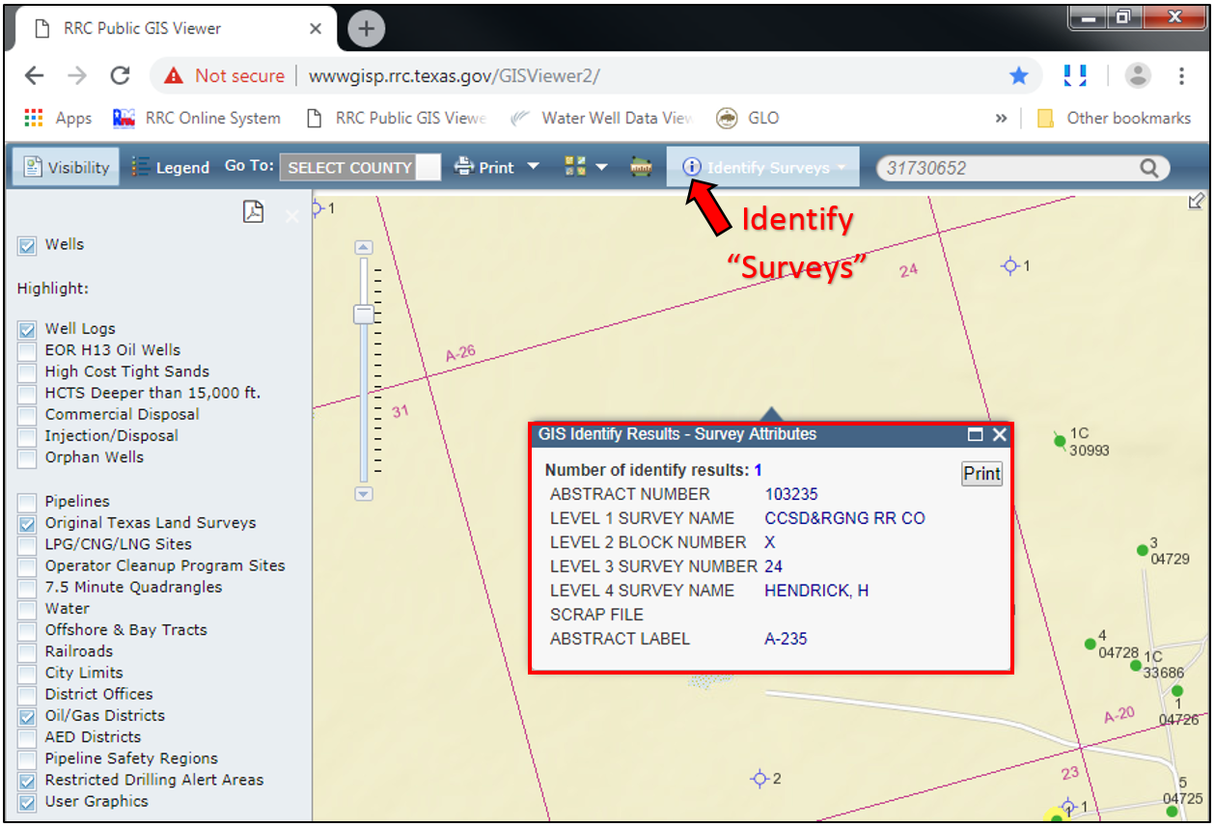Open the RRC Online System bookmark
This screenshot has width=1215, height=827.
pos(197,118)
